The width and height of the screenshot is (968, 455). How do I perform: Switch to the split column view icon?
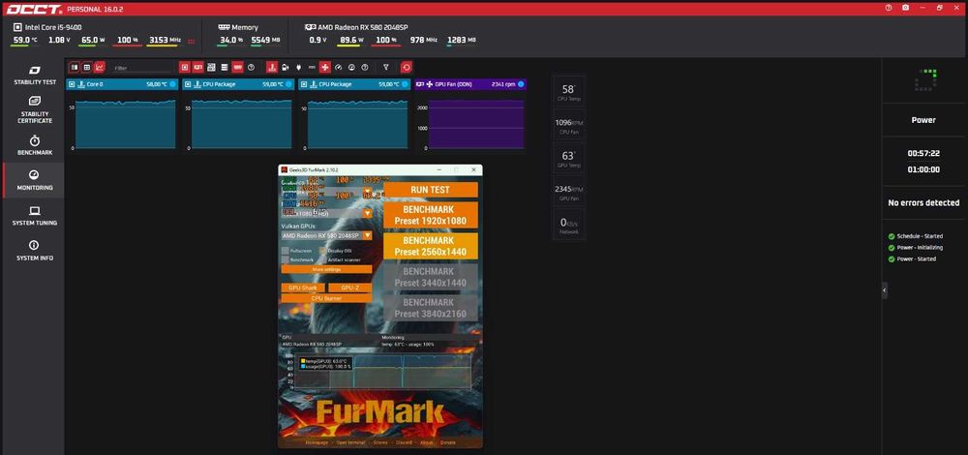click(x=75, y=68)
